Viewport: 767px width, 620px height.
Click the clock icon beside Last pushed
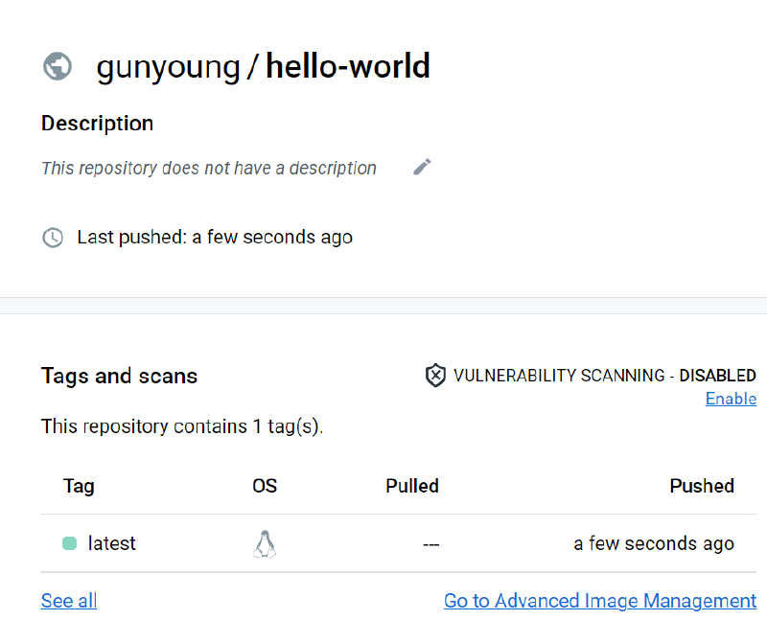pos(53,237)
